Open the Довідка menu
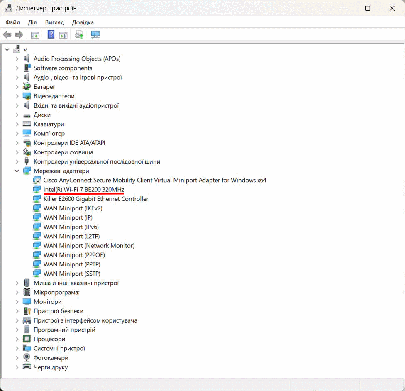Screen dimensions: 405x391 click(x=83, y=22)
